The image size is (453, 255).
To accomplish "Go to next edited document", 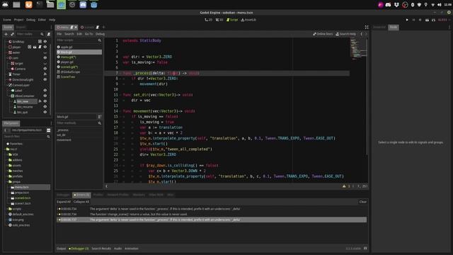I will (366, 34).
